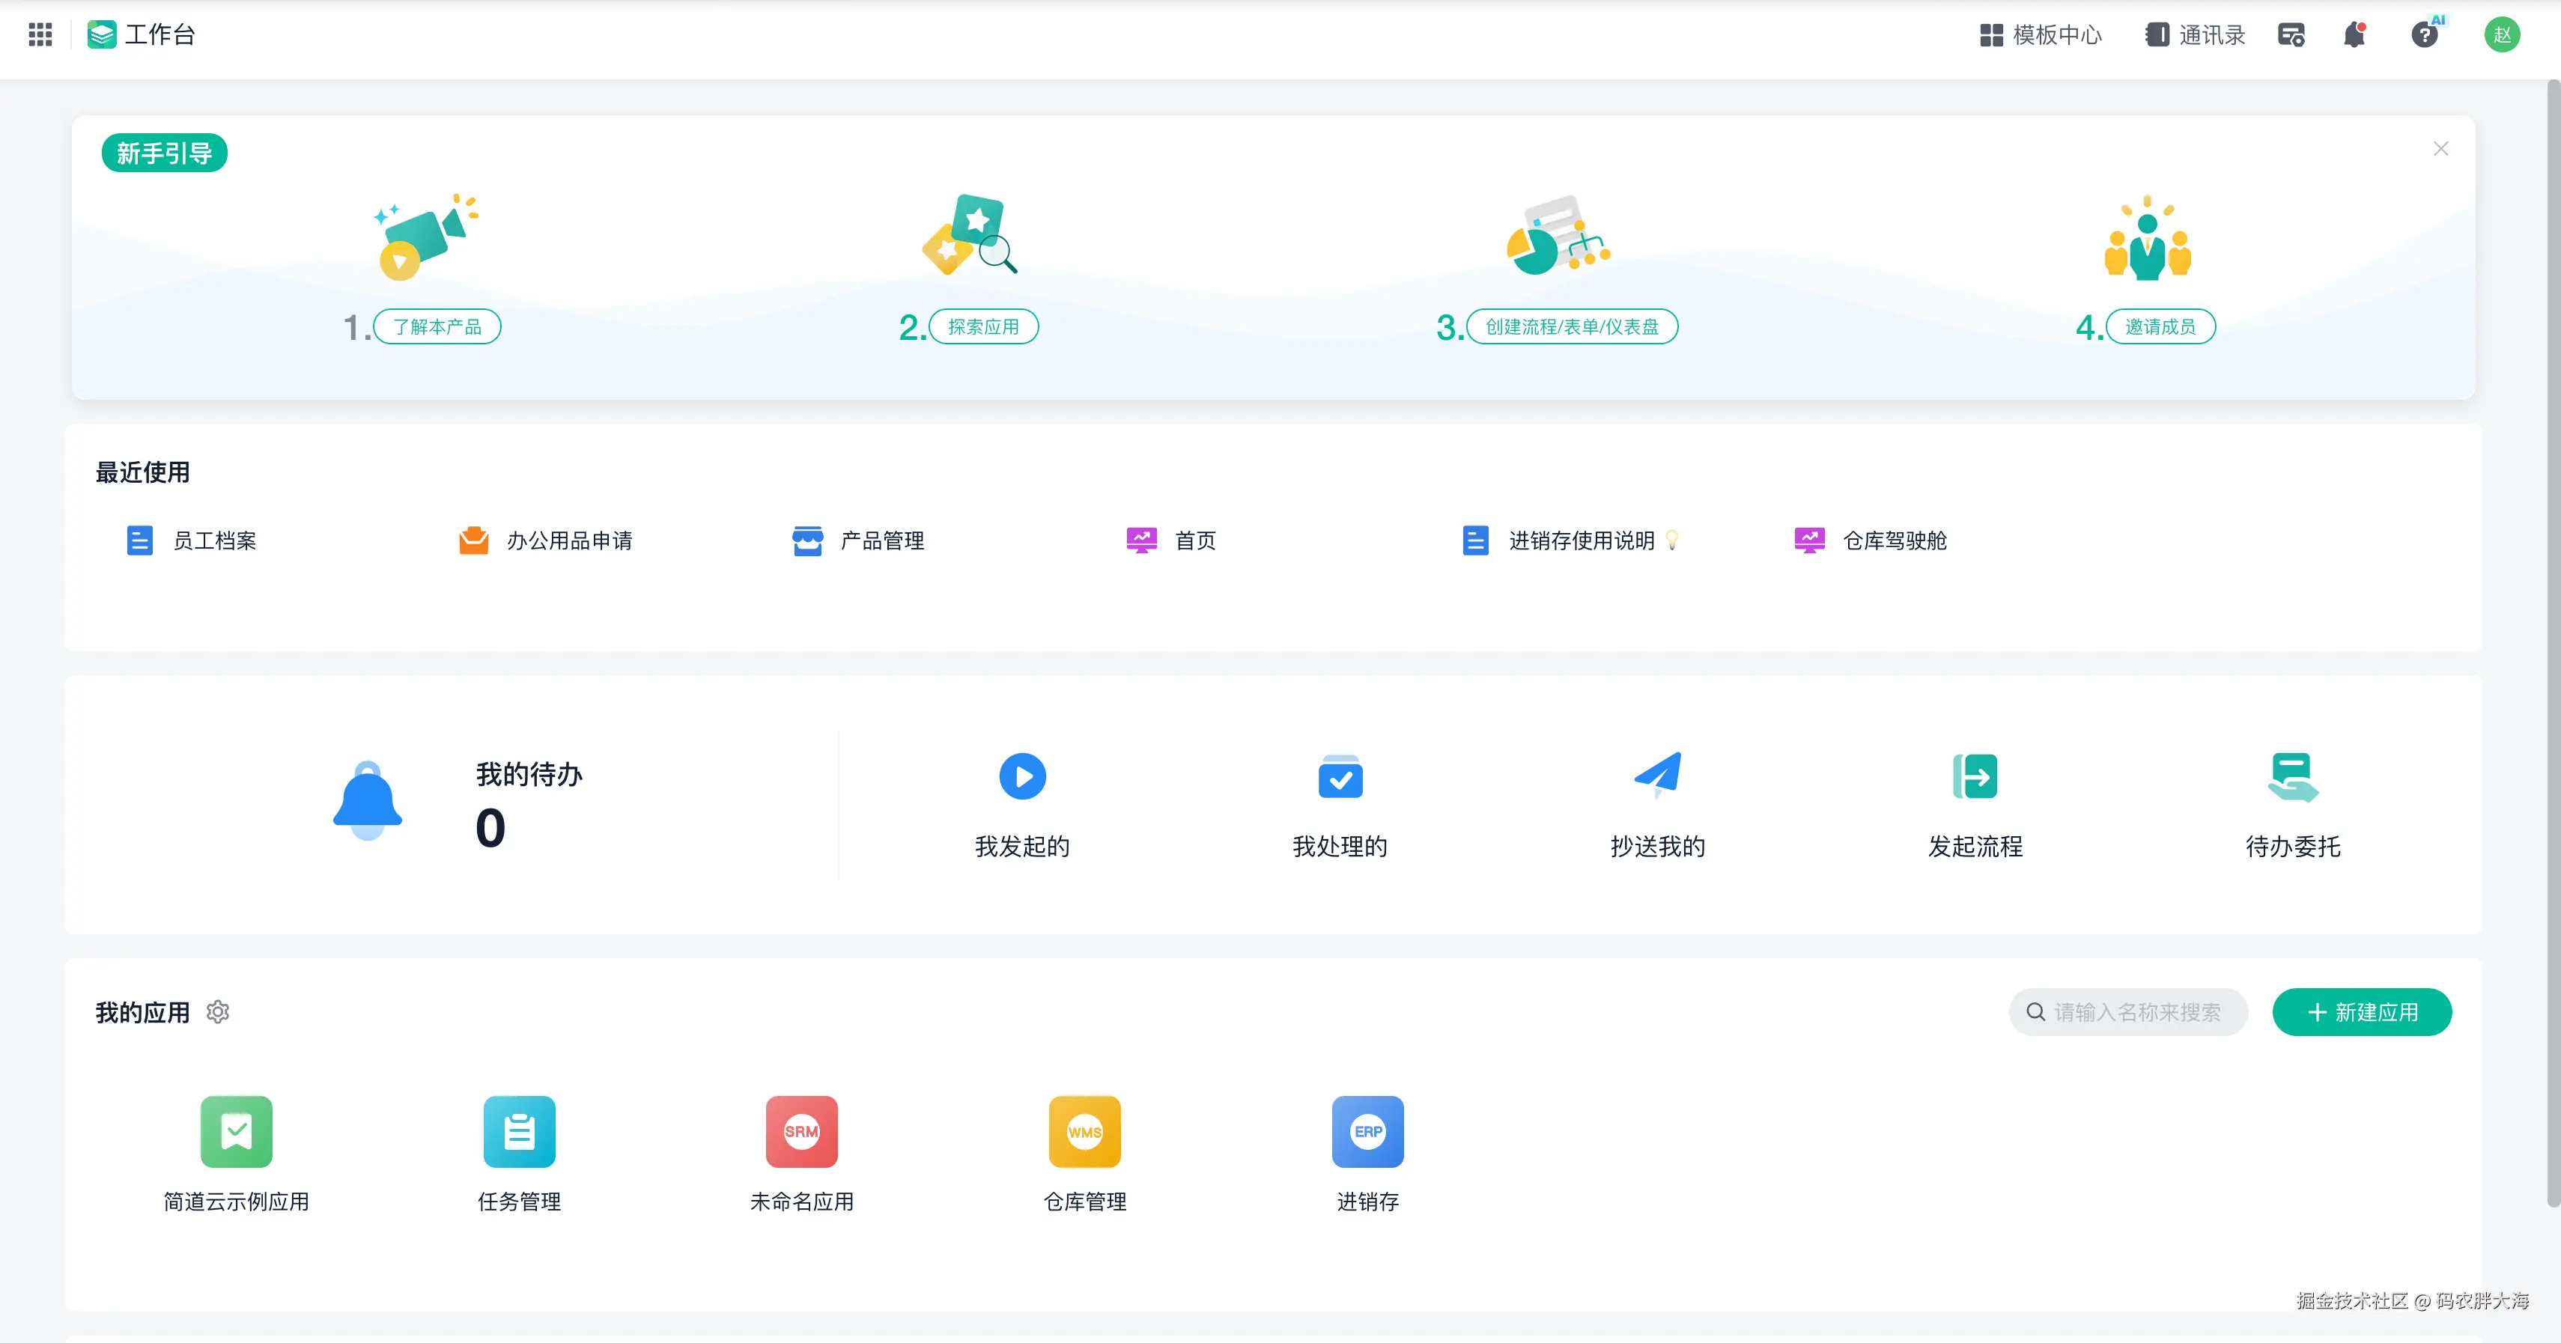Open the 抄送我的 paper plane icon

tap(1657, 776)
